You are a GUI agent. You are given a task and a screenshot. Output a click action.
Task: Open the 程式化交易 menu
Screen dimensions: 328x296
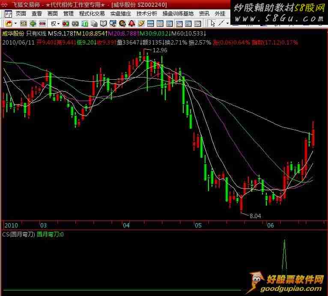click(92, 14)
